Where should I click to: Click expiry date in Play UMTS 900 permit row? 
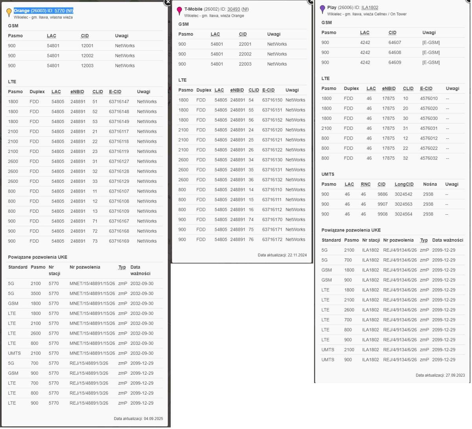pyautogui.click(x=444, y=360)
